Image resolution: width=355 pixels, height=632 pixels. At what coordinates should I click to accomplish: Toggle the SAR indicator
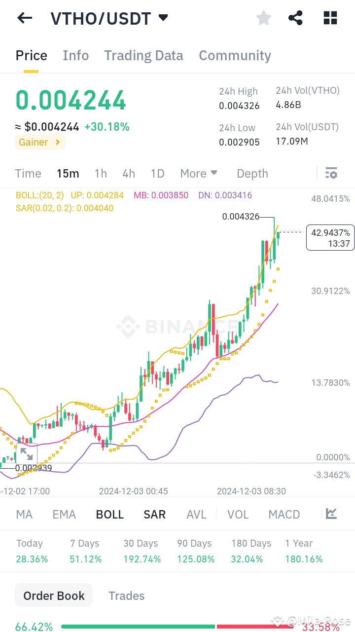click(154, 514)
